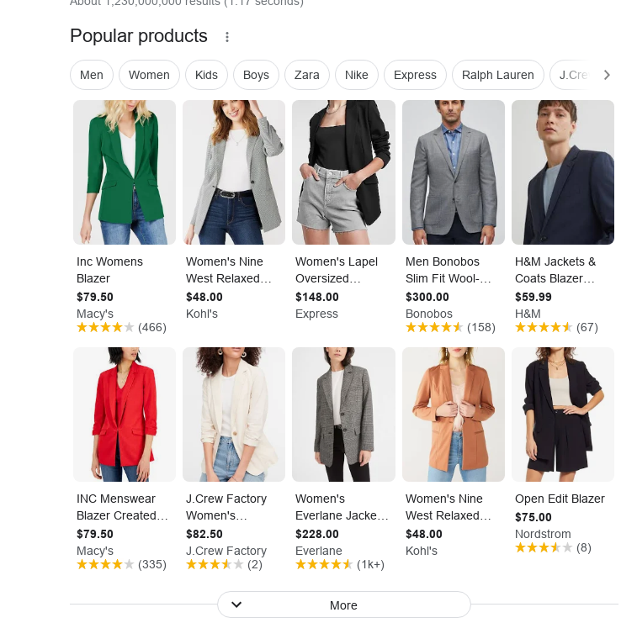This screenshot has height=623, width=637.
Task: Filter products by Kids
Action: [206, 75]
